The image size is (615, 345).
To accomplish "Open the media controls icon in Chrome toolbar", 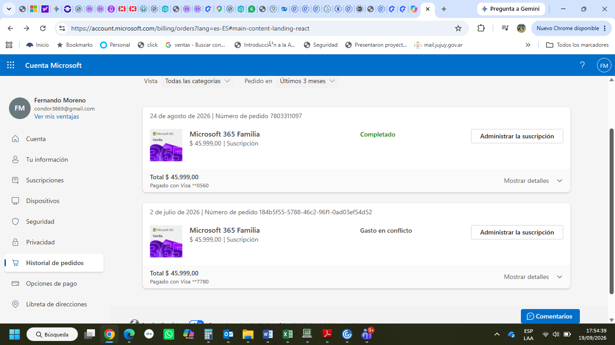I will coord(505,28).
